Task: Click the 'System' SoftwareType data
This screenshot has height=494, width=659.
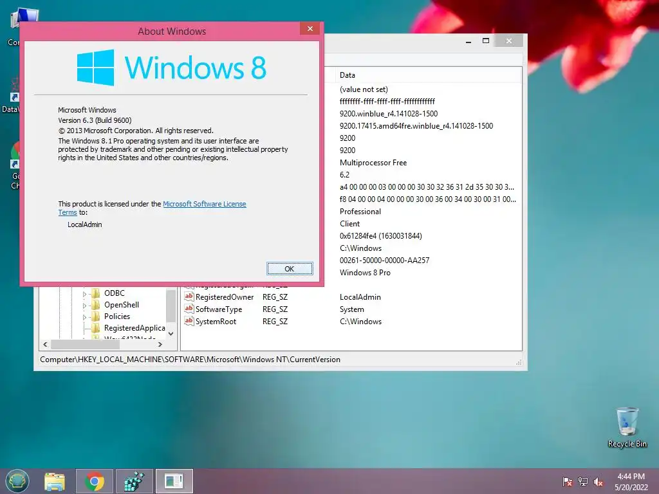Action: pyautogui.click(x=352, y=309)
